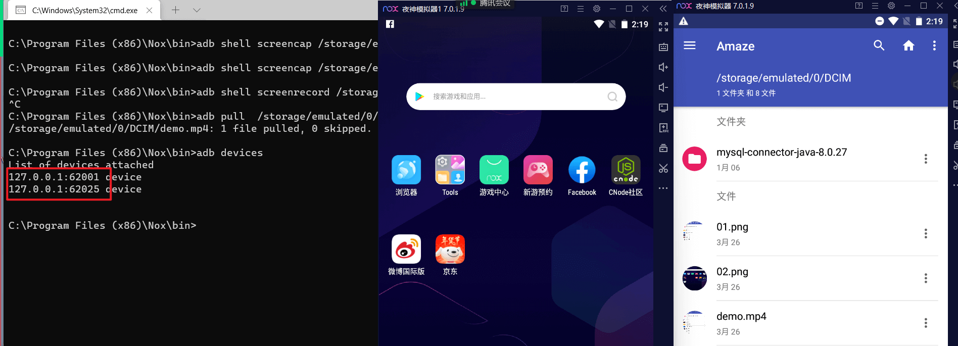Click the /storage/emulated/0/DCIM path bar
The image size is (958, 346).
(784, 78)
